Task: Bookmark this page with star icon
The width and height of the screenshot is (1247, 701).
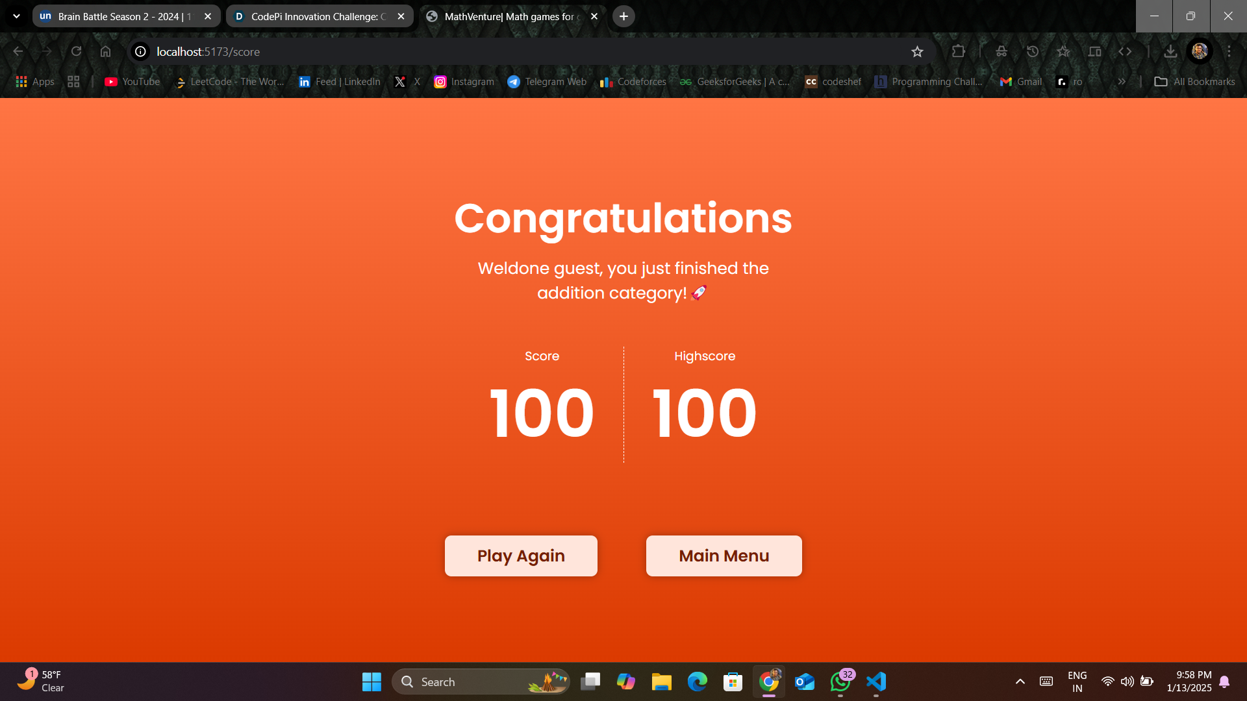Action: coord(917,52)
